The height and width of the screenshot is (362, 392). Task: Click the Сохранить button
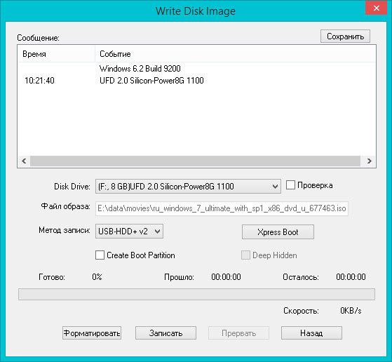pos(345,36)
